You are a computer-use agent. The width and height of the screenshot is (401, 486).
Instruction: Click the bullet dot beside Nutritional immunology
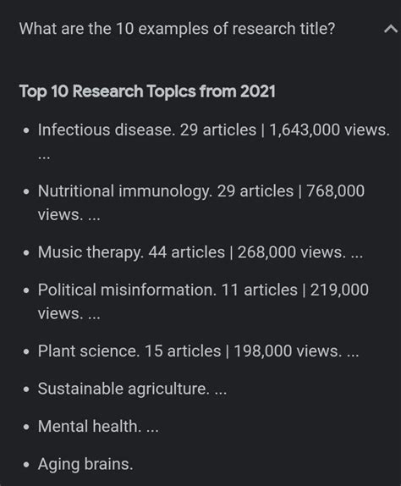click(26, 191)
